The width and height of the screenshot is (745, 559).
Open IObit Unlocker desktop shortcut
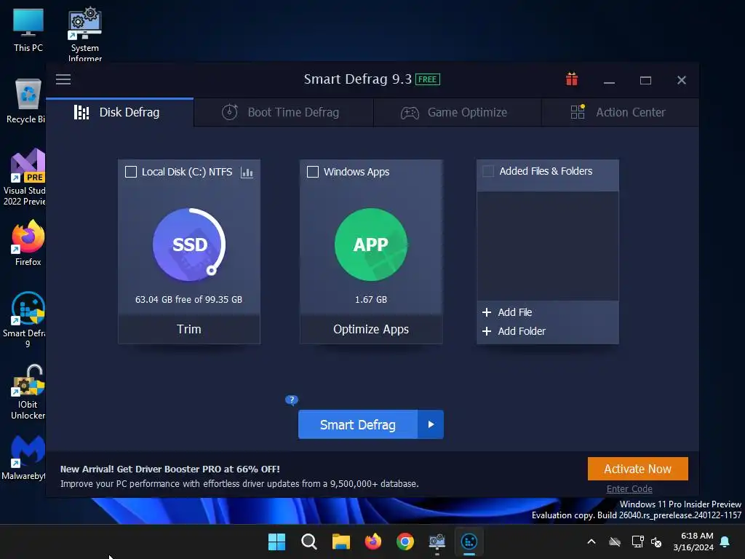[28, 392]
